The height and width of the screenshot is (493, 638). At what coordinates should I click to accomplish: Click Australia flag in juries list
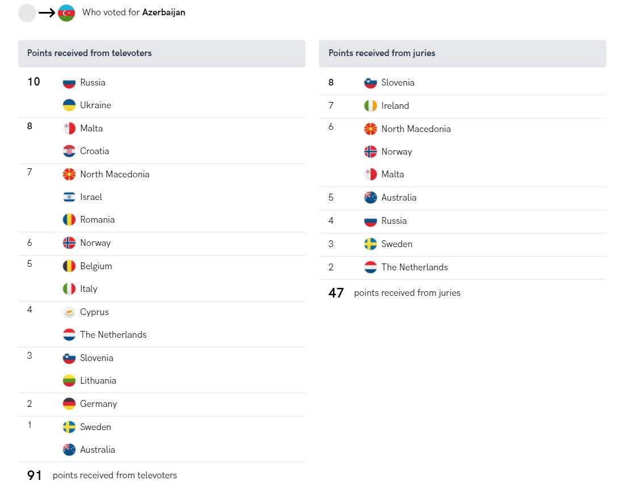click(x=370, y=198)
